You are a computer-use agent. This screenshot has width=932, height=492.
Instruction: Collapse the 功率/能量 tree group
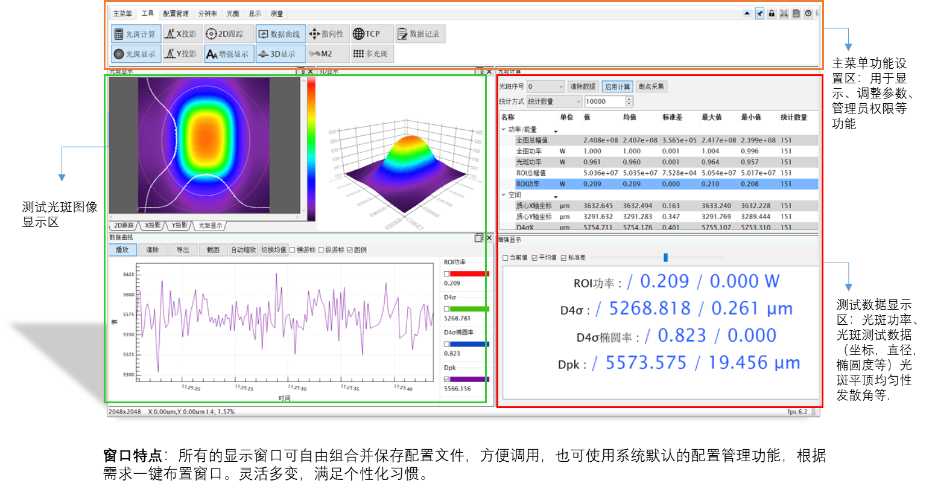(x=504, y=129)
